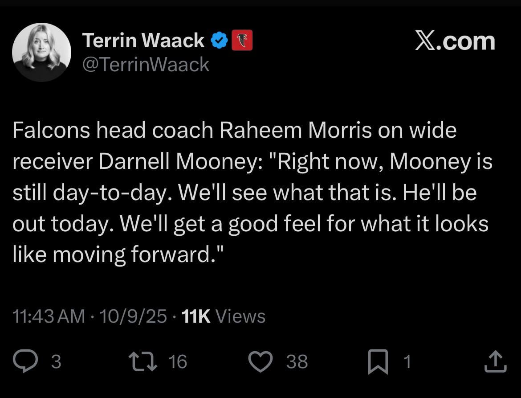This screenshot has height=398, width=521.
Task: Click the bookmark count showing 1
Action: (408, 362)
